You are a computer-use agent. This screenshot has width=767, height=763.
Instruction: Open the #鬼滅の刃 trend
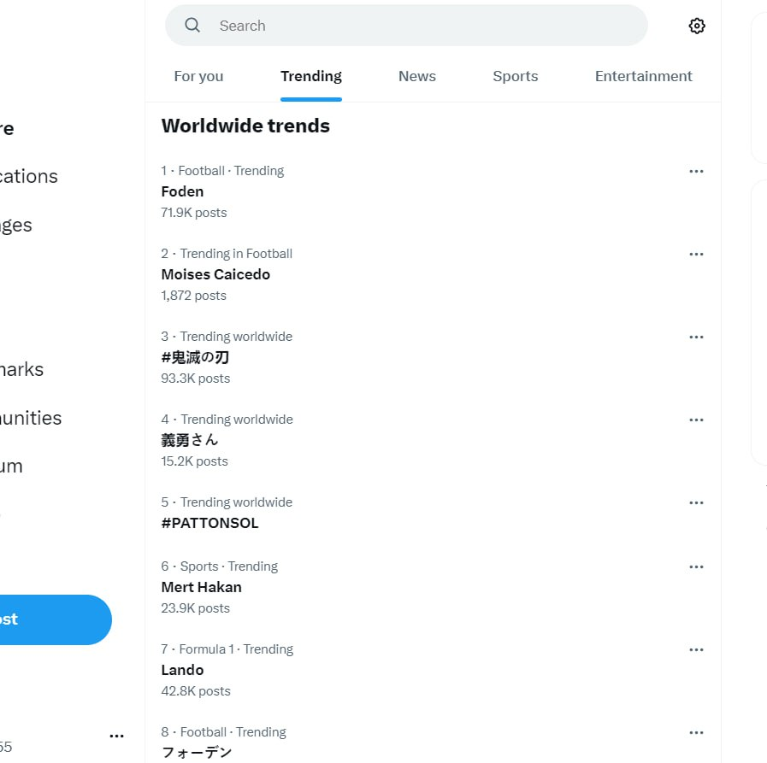tap(195, 357)
